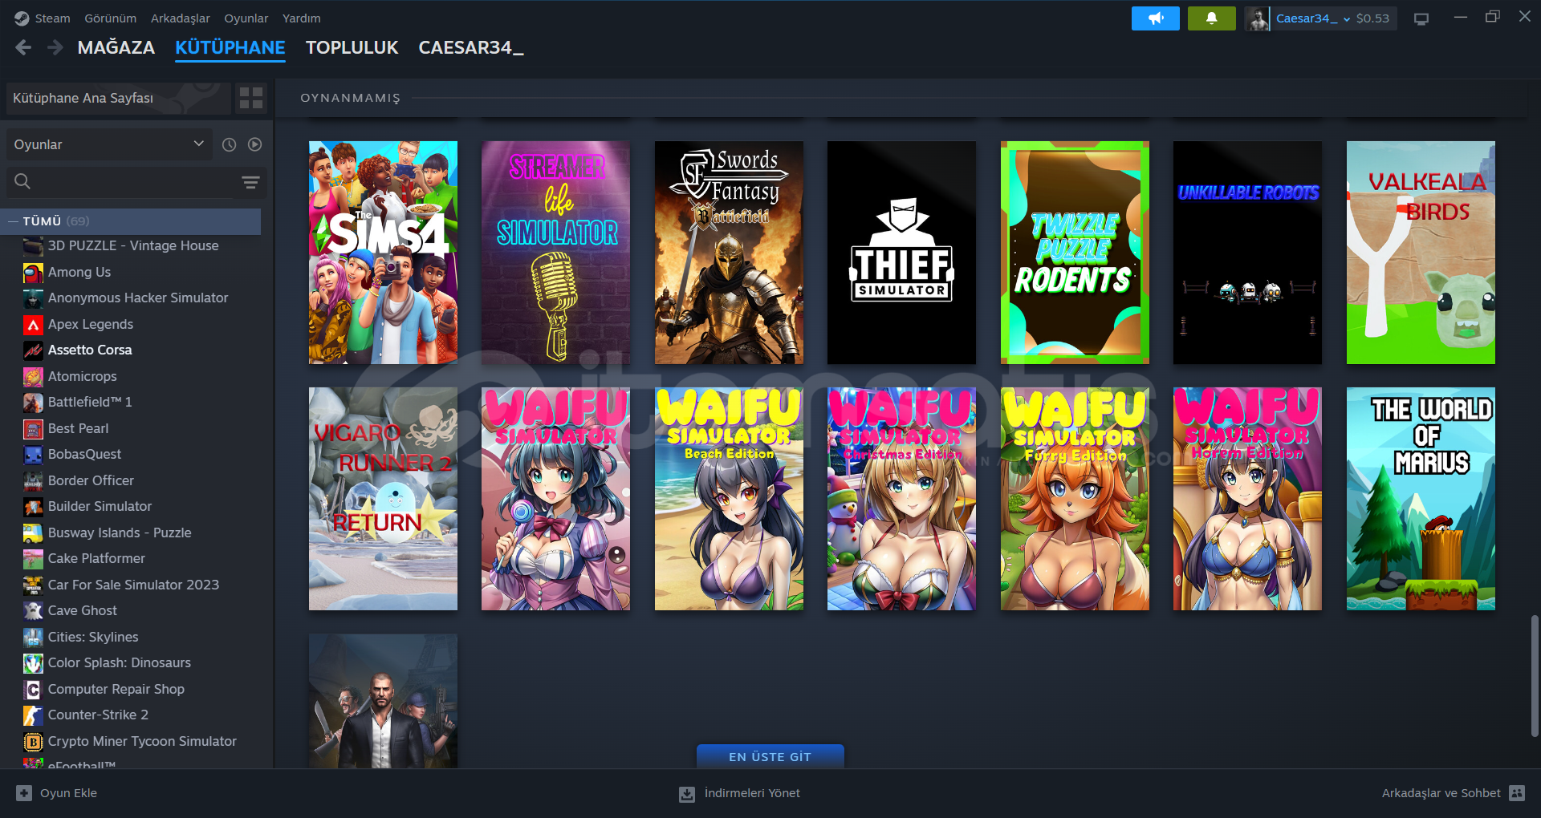This screenshot has width=1541, height=818.
Task: Go forward with the right arrow icon
Action: 55,48
